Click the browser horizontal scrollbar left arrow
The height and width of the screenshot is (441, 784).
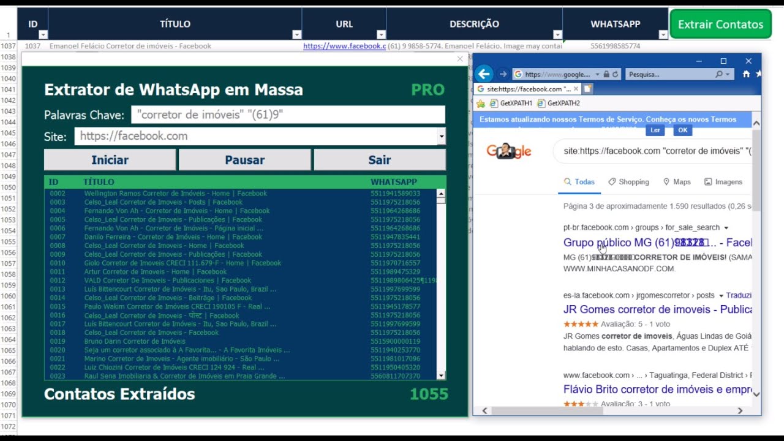coord(485,411)
